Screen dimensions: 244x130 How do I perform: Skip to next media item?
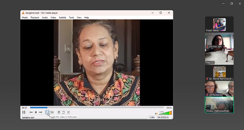click(x=41, y=112)
